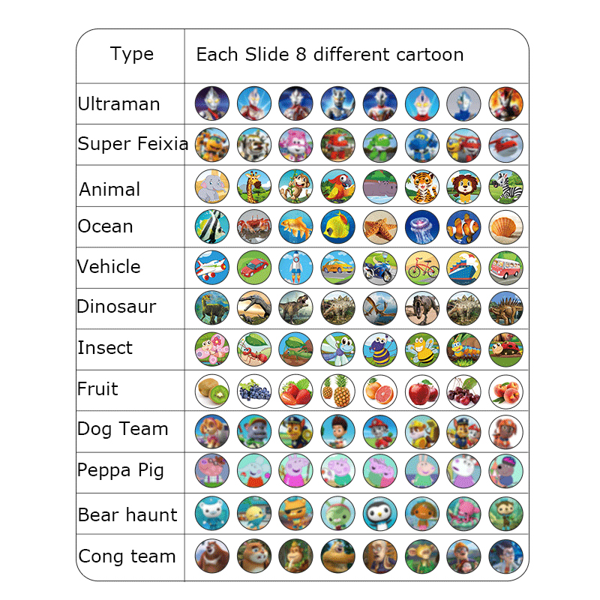Choose the starfish icon in Ocean row
600x600 pixels.
click(x=379, y=226)
